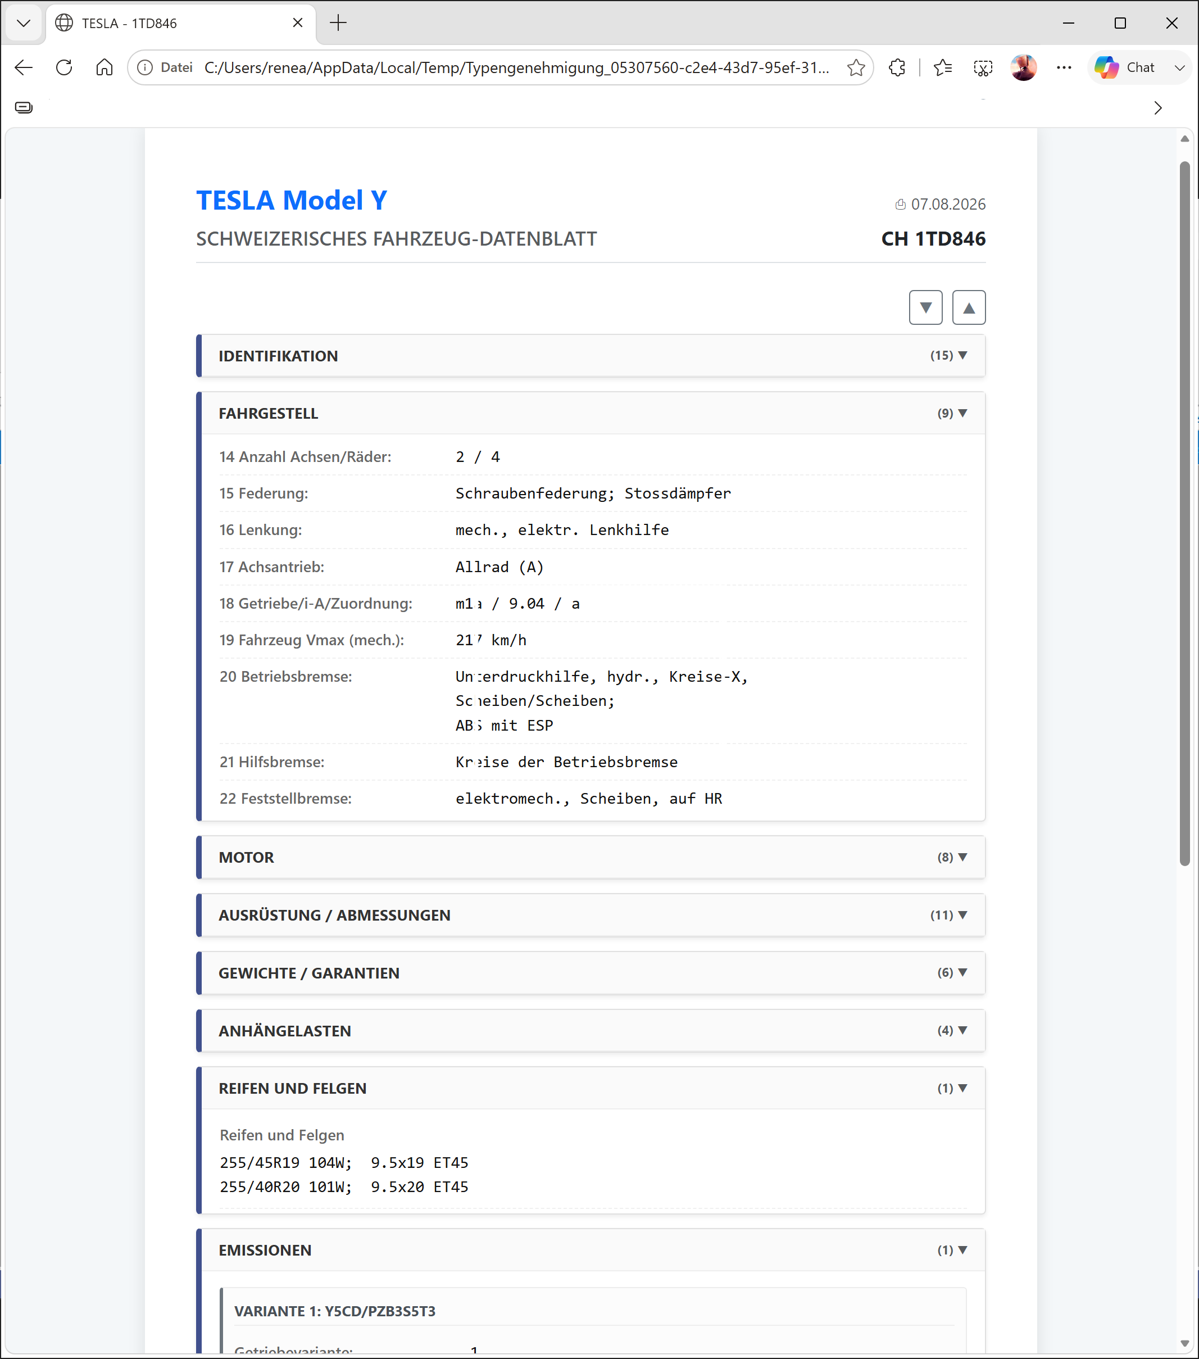Click the value 'Kreise der Betriebsbremse'
Image resolution: width=1199 pixels, height=1359 pixels.
pos(566,762)
